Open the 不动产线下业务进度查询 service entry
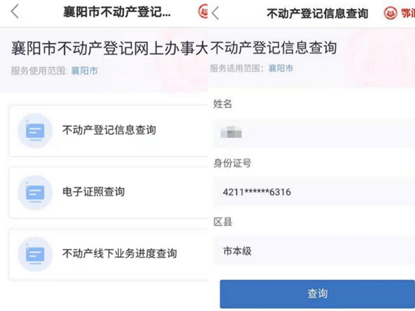 108,254
